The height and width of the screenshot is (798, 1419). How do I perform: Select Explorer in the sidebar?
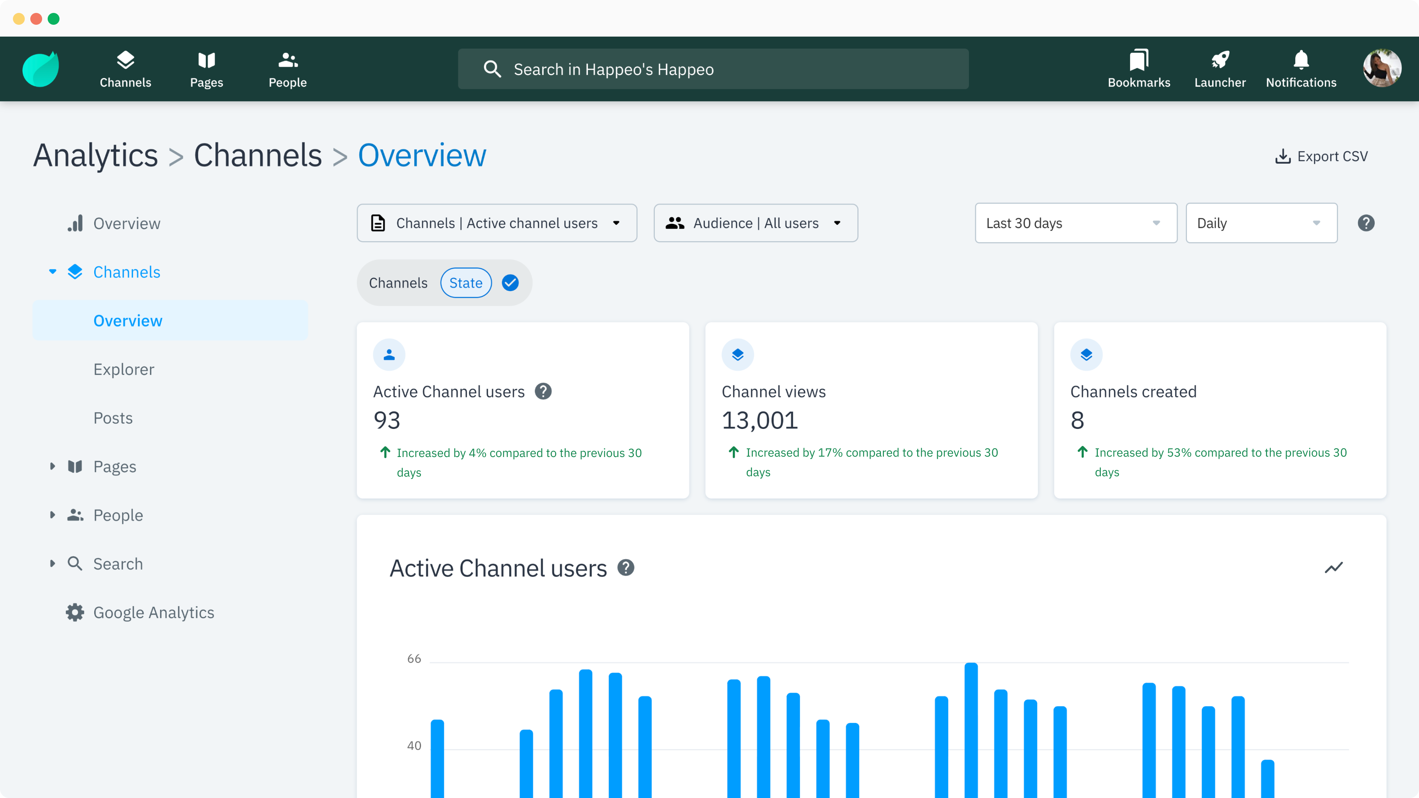pos(123,369)
